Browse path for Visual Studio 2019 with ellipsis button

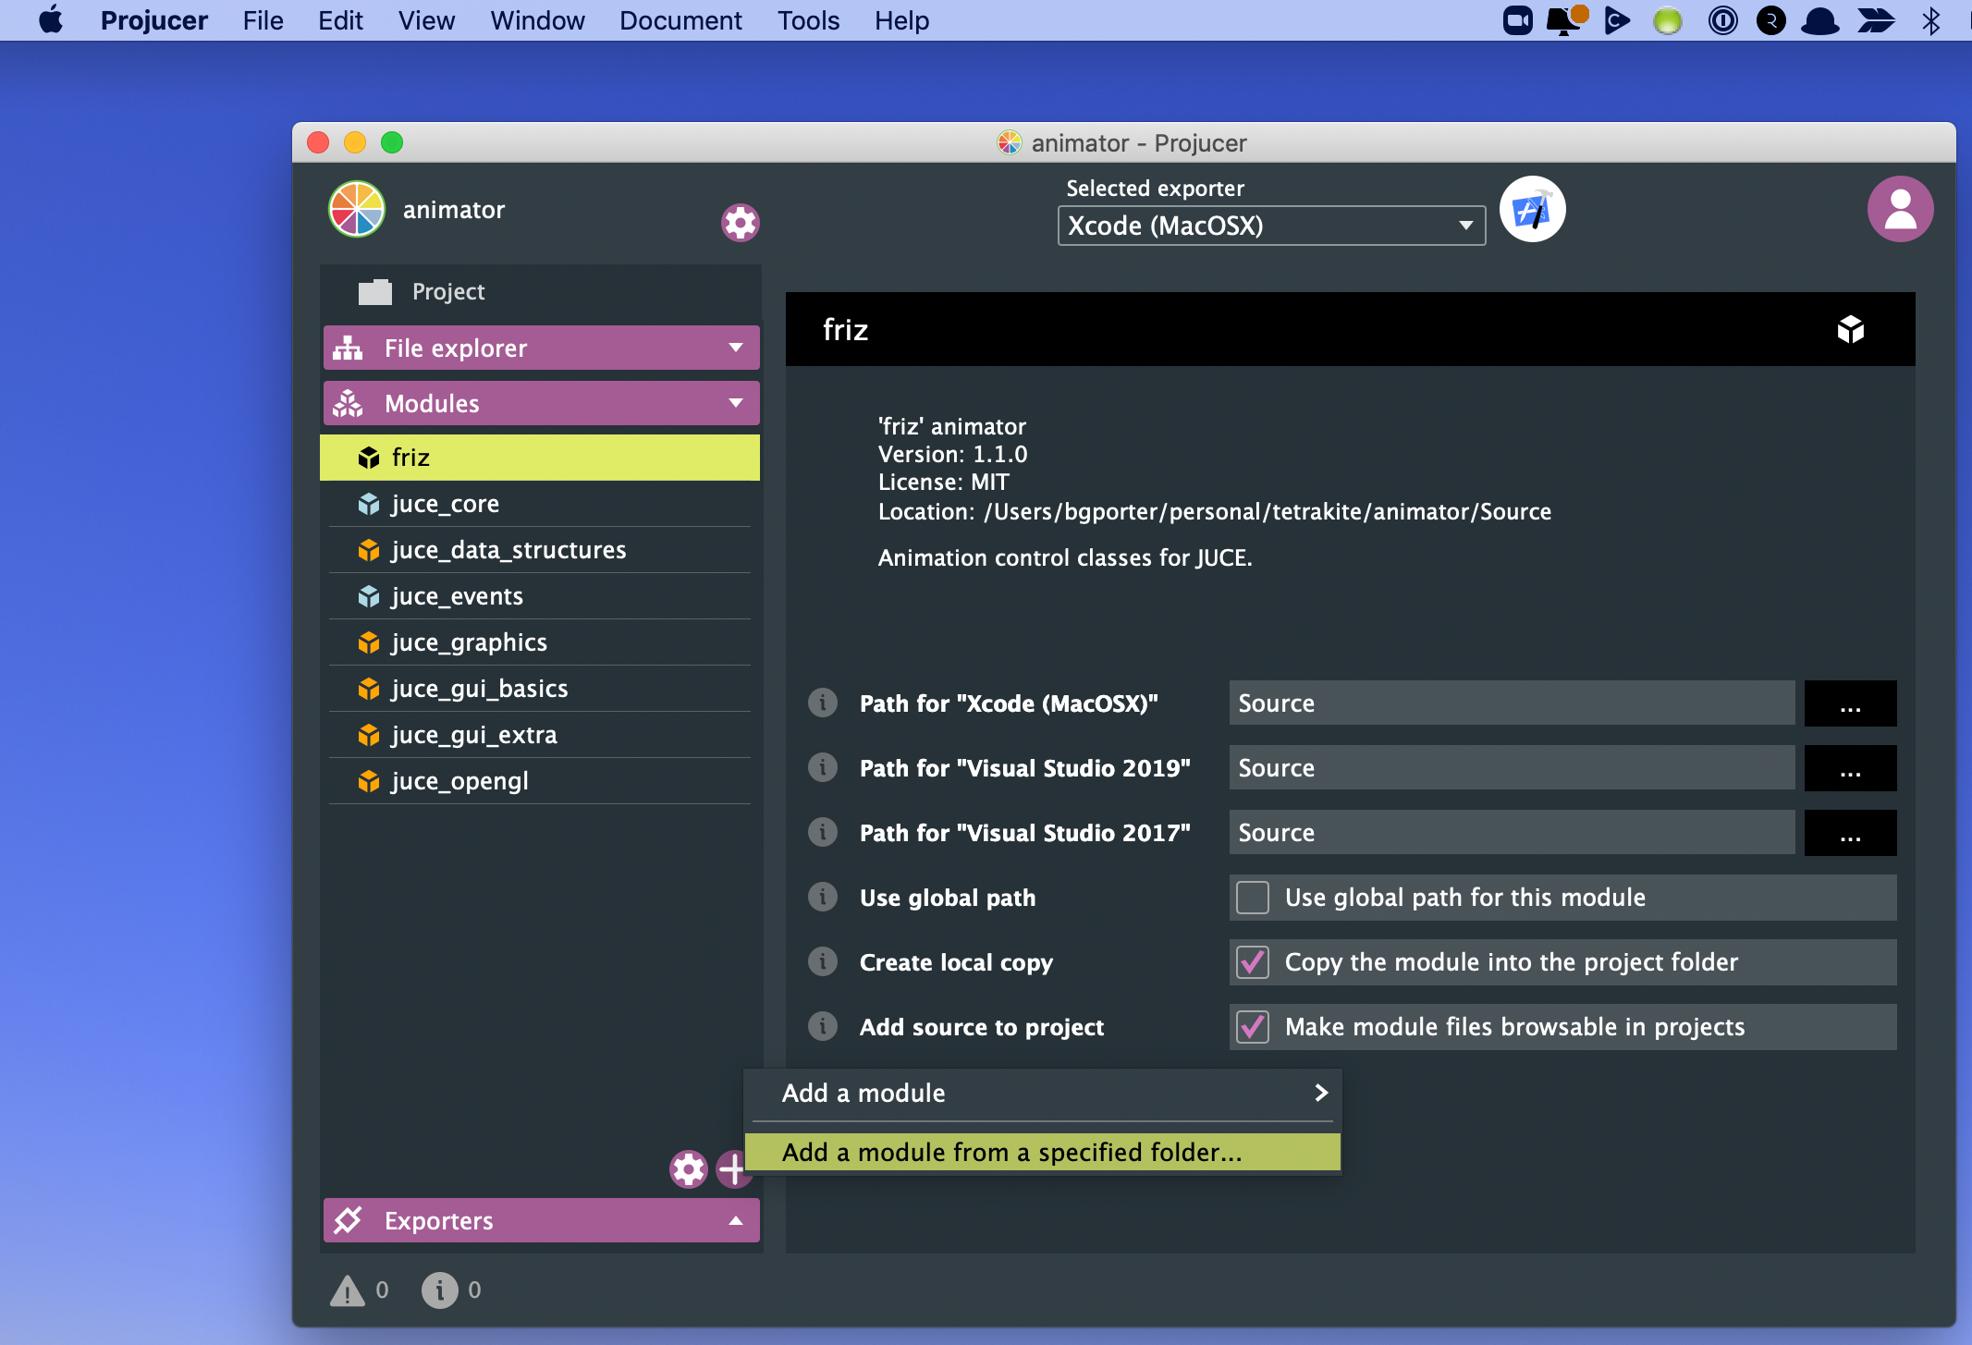(1849, 768)
